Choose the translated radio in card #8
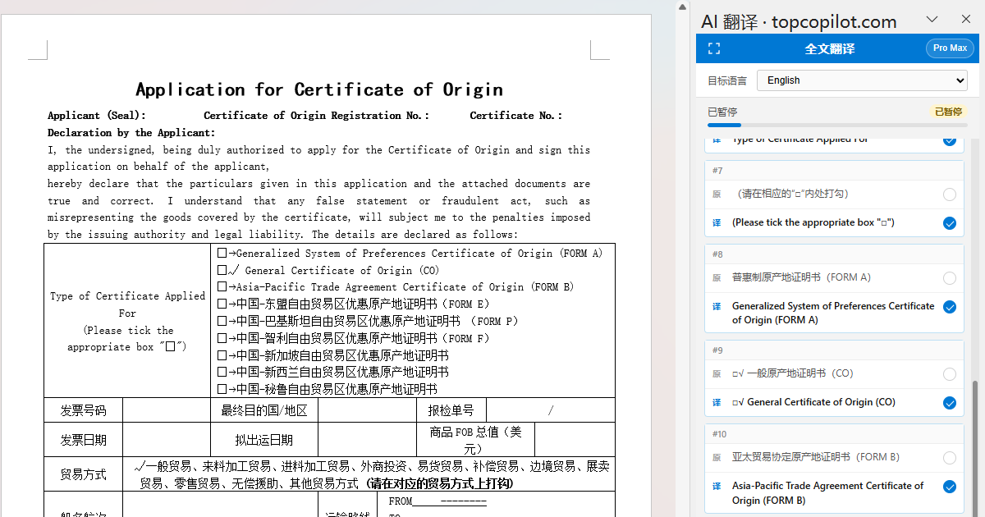This screenshot has width=985, height=517. pyautogui.click(x=950, y=307)
